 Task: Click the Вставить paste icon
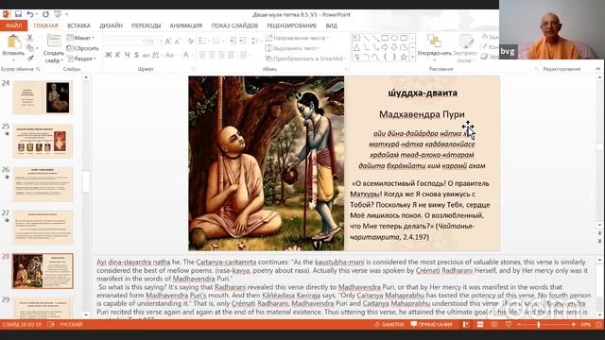[x=13, y=42]
